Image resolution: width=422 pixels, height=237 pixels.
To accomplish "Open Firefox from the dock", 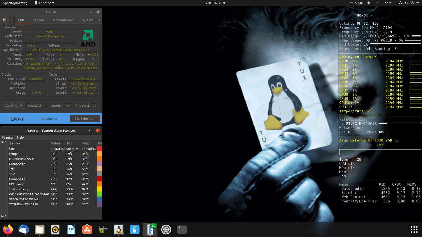I will tap(8, 230).
